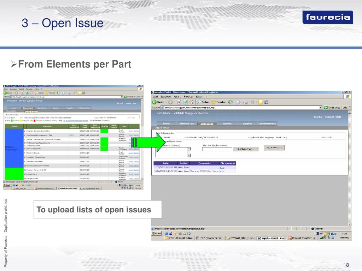Click URL address field in Open Issue window
362x271 pixels.
point(241,108)
